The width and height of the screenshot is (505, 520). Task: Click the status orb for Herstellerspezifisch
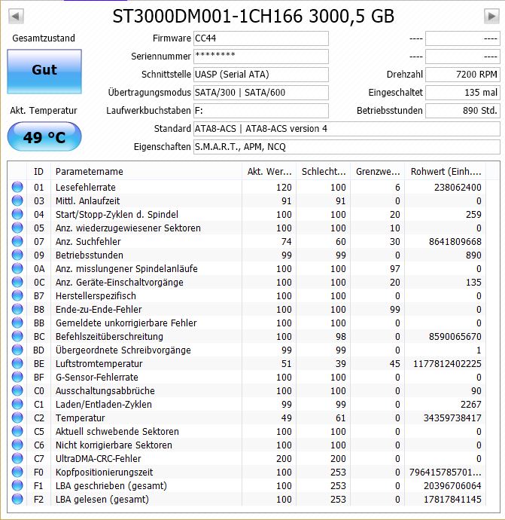click(x=17, y=295)
